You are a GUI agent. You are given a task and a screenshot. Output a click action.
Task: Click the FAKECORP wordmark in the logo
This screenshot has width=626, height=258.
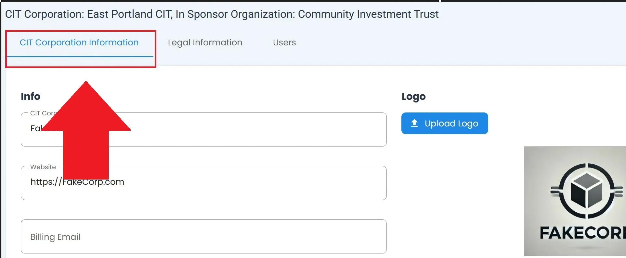[582, 233]
